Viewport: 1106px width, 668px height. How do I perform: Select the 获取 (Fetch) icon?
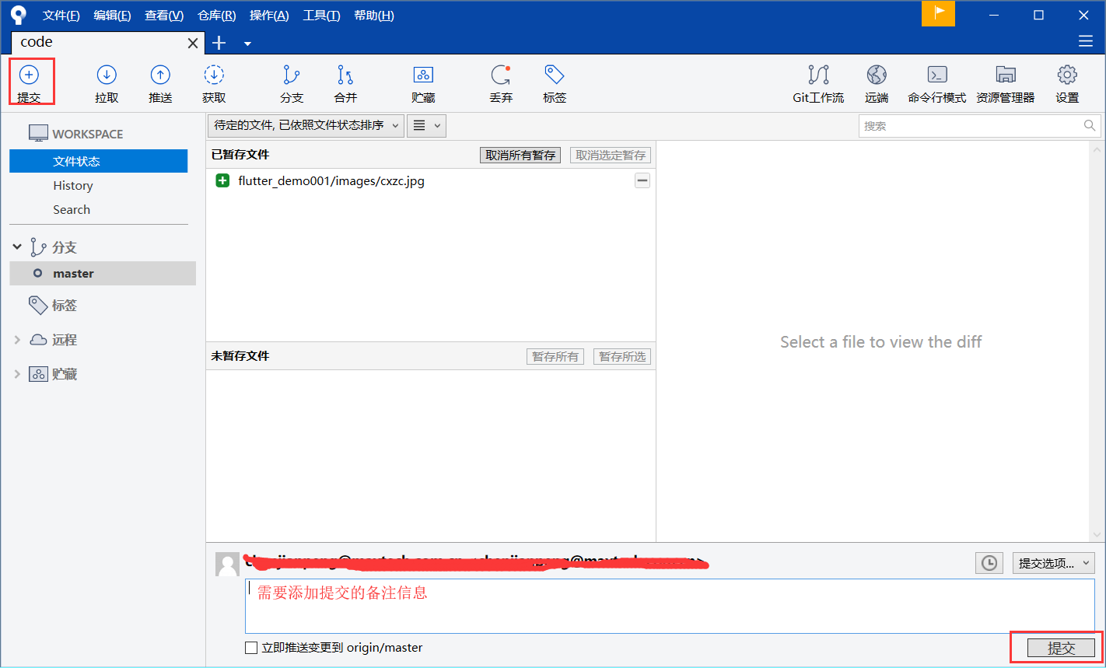[x=213, y=82]
